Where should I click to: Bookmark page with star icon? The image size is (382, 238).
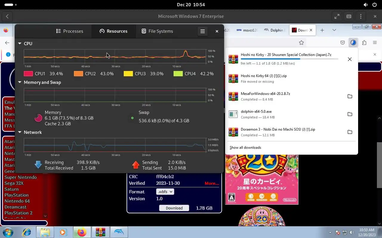(x=301, y=43)
